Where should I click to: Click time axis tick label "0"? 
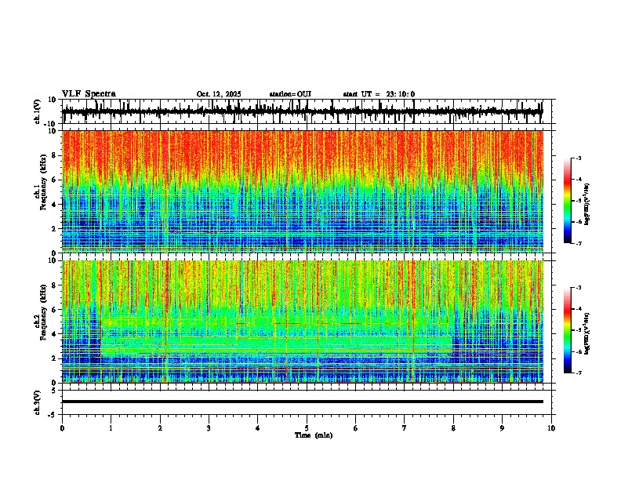[x=62, y=428]
